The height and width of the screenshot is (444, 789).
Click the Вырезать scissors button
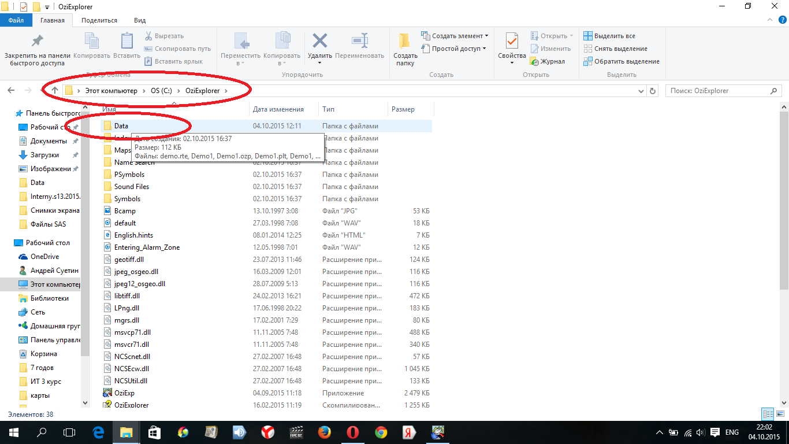click(x=164, y=36)
